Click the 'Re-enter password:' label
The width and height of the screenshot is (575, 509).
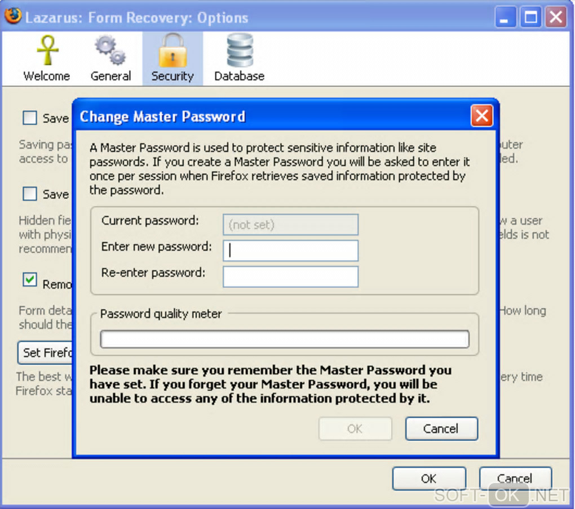[153, 273]
